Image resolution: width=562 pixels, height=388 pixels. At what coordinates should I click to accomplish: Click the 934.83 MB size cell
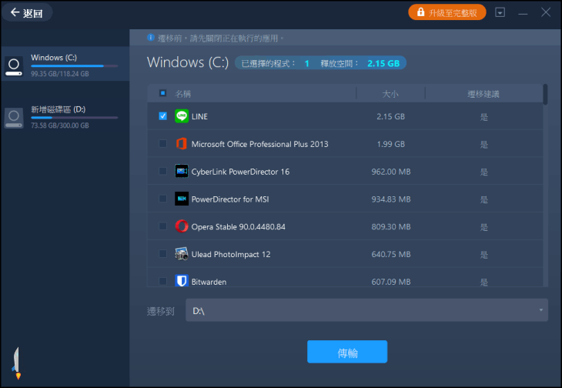click(x=391, y=199)
